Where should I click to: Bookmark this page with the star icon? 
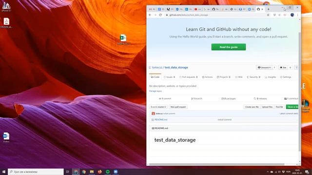[268, 15]
